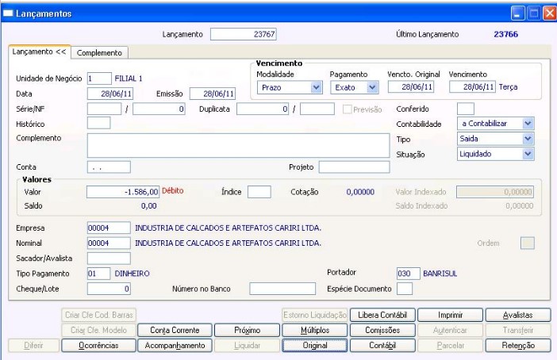Click the Portador code field 030
The height and width of the screenshot is (360, 557).
409,274
